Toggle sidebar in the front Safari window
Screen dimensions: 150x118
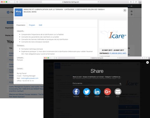[x=57, y=58]
